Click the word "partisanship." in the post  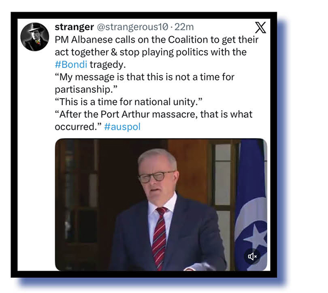point(86,89)
